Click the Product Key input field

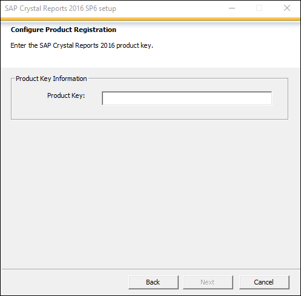187,98
